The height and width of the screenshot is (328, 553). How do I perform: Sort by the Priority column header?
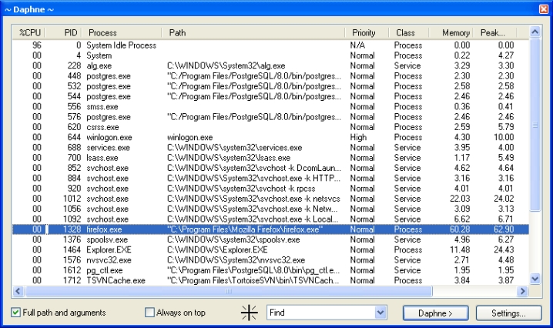click(x=364, y=33)
